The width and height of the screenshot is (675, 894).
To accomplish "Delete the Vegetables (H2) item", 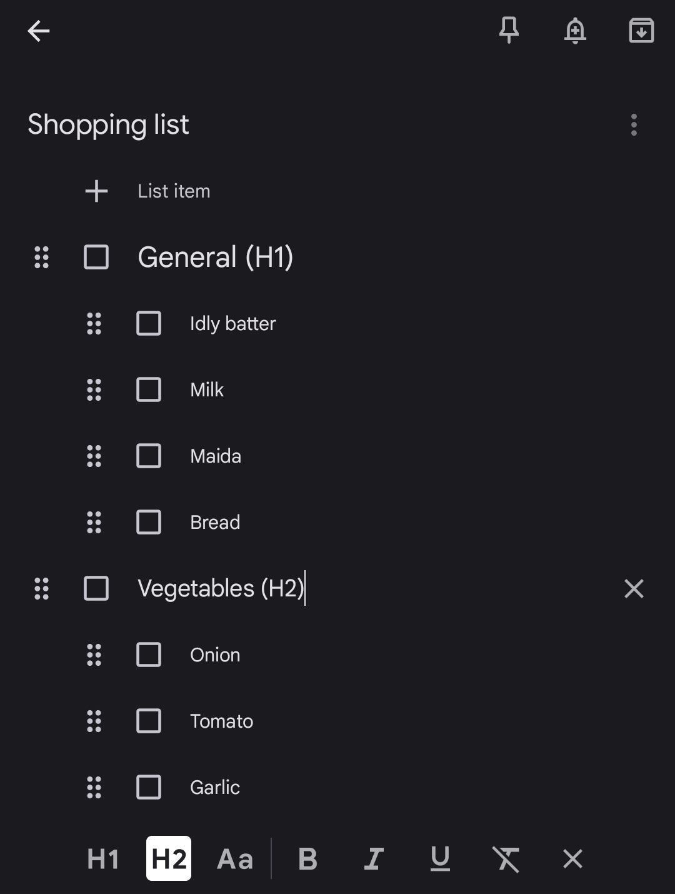I will (634, 588).
